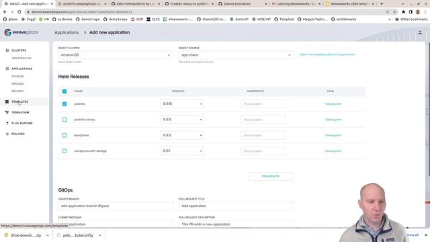Image resolution: width=430 pixels, height=242 pixels.
Task: Open wordpress Values.yaml link
Action: [x=333, y=135]
